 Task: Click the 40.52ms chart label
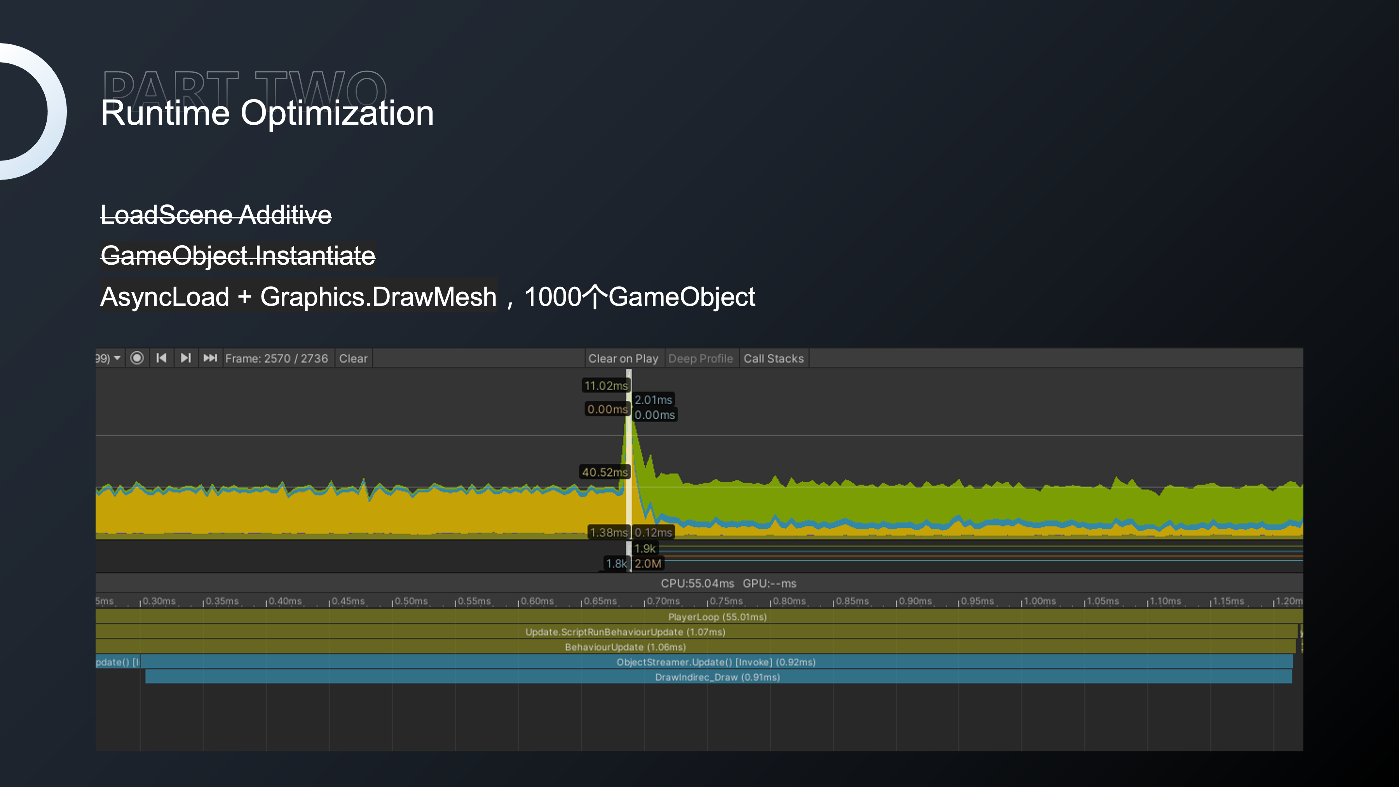pos(604,472)
